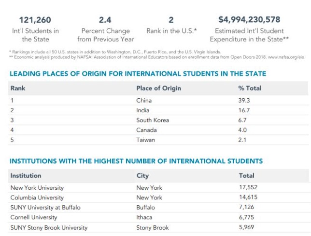
Task: Click the $4,994,230,578 expenditure figure
Action: (x=249, y=20)
